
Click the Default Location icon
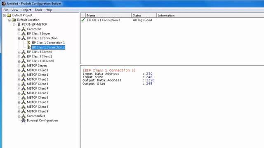[14, 20]
